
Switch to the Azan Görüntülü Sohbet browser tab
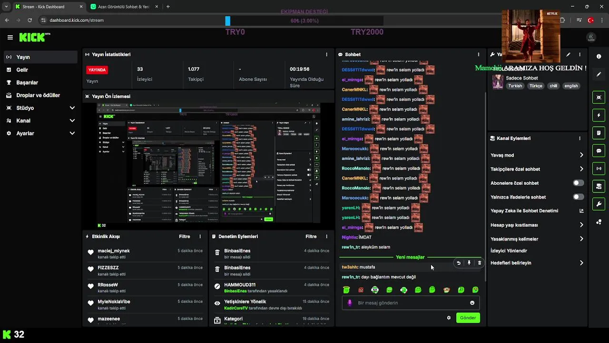coord(124,7)
